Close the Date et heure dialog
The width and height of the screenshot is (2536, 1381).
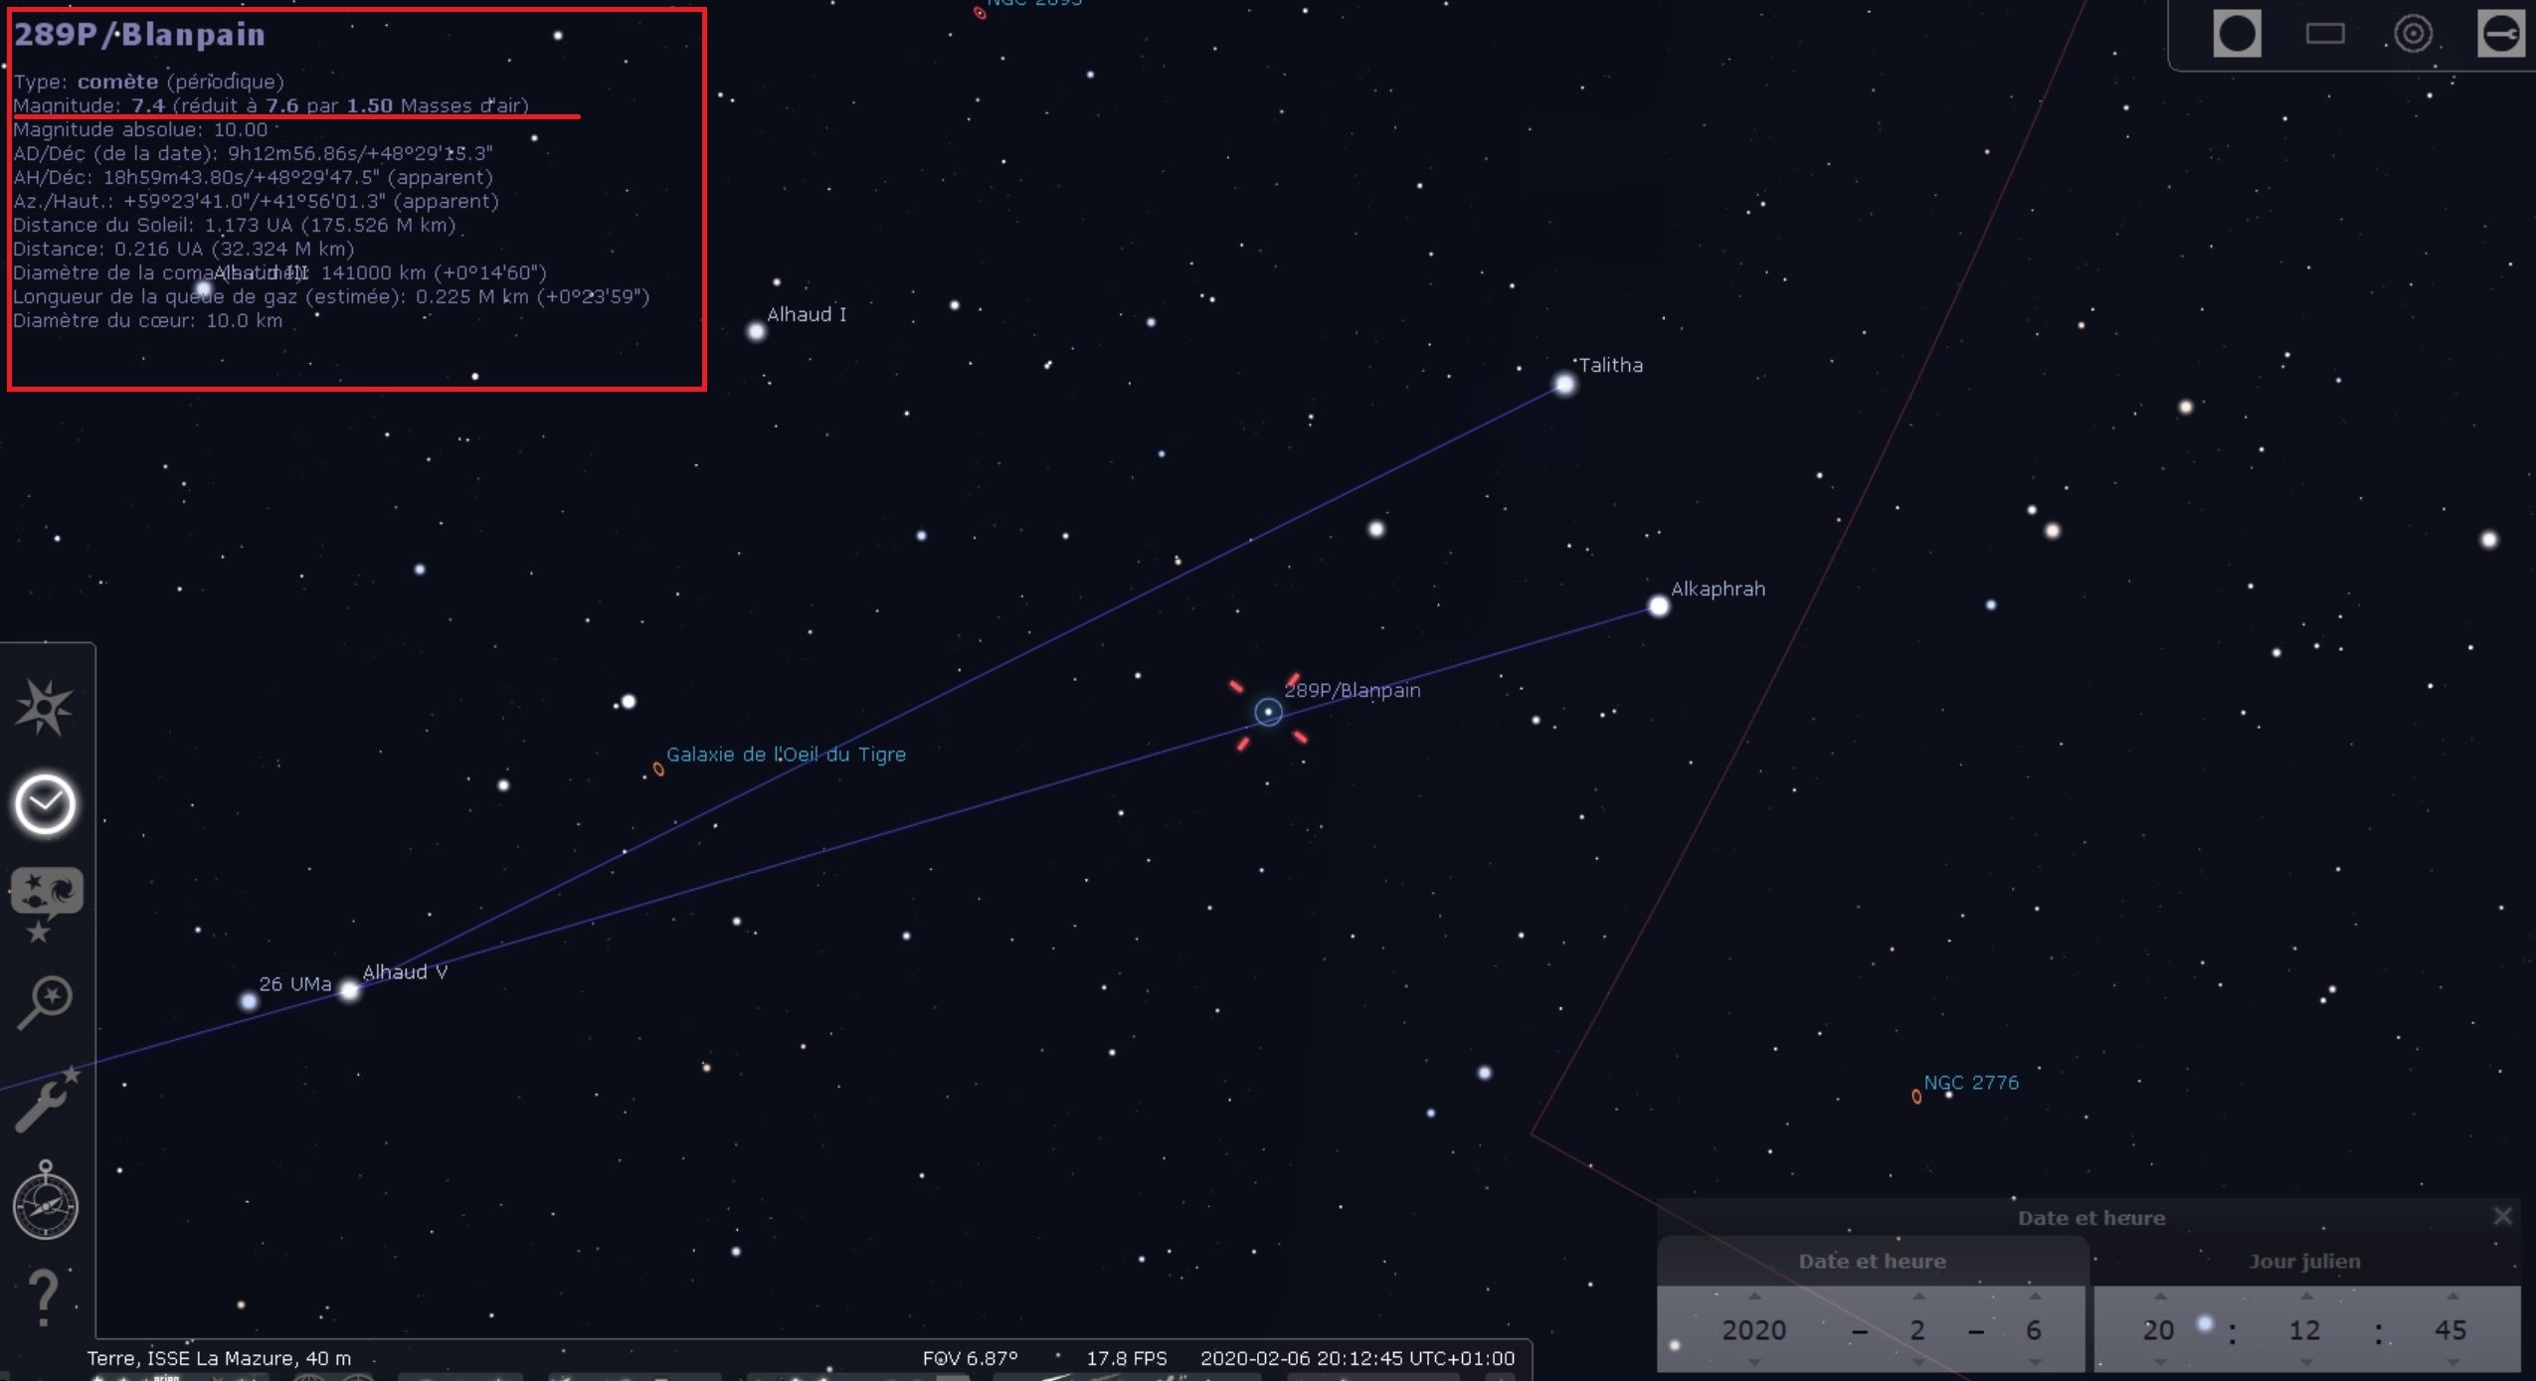(2503, 1216)
